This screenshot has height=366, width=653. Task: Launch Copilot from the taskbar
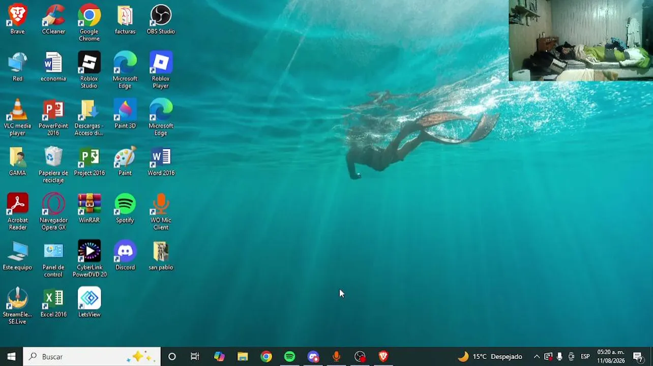(x=219, y=356)
